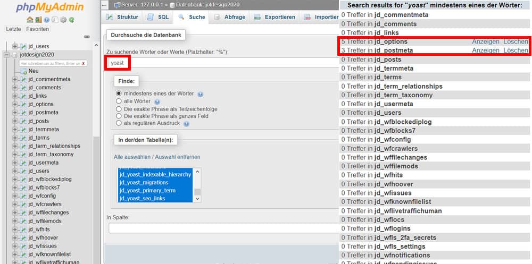Expand the jd_wfcrawlers tree node
This screenshot has height=264, width=532.
(14, 204)
